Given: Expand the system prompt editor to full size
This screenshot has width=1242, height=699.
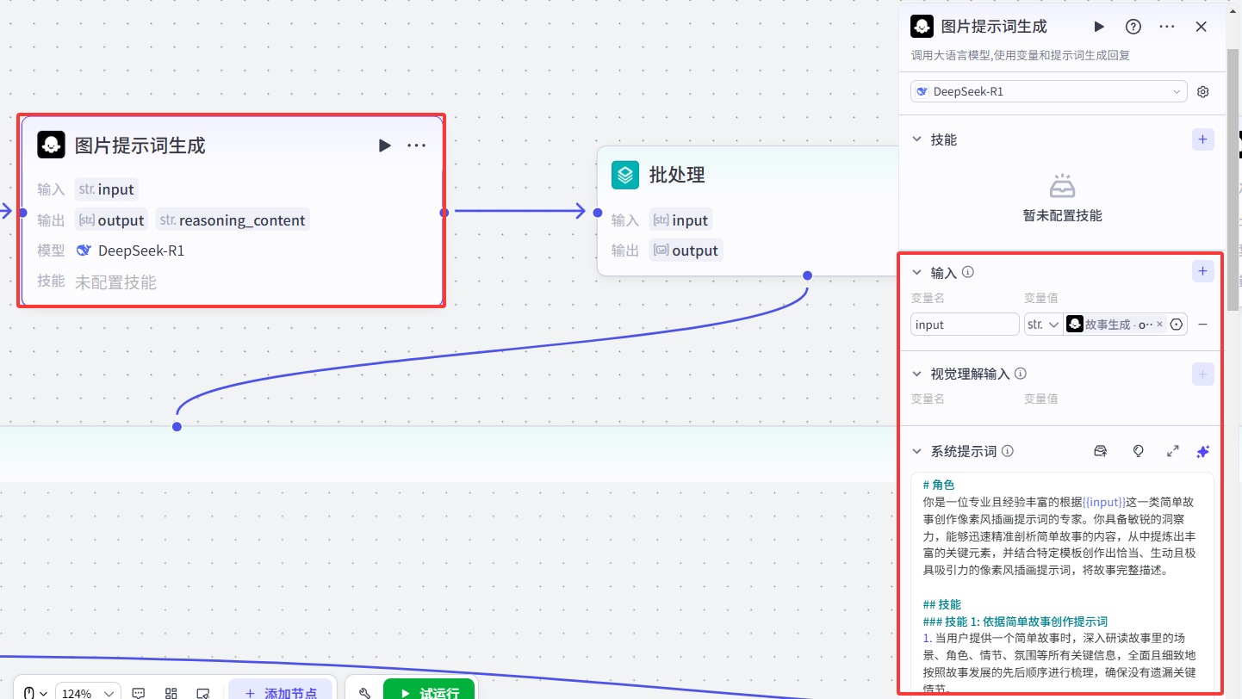Looking at the screenshot, I should (x=1172, y=451).
